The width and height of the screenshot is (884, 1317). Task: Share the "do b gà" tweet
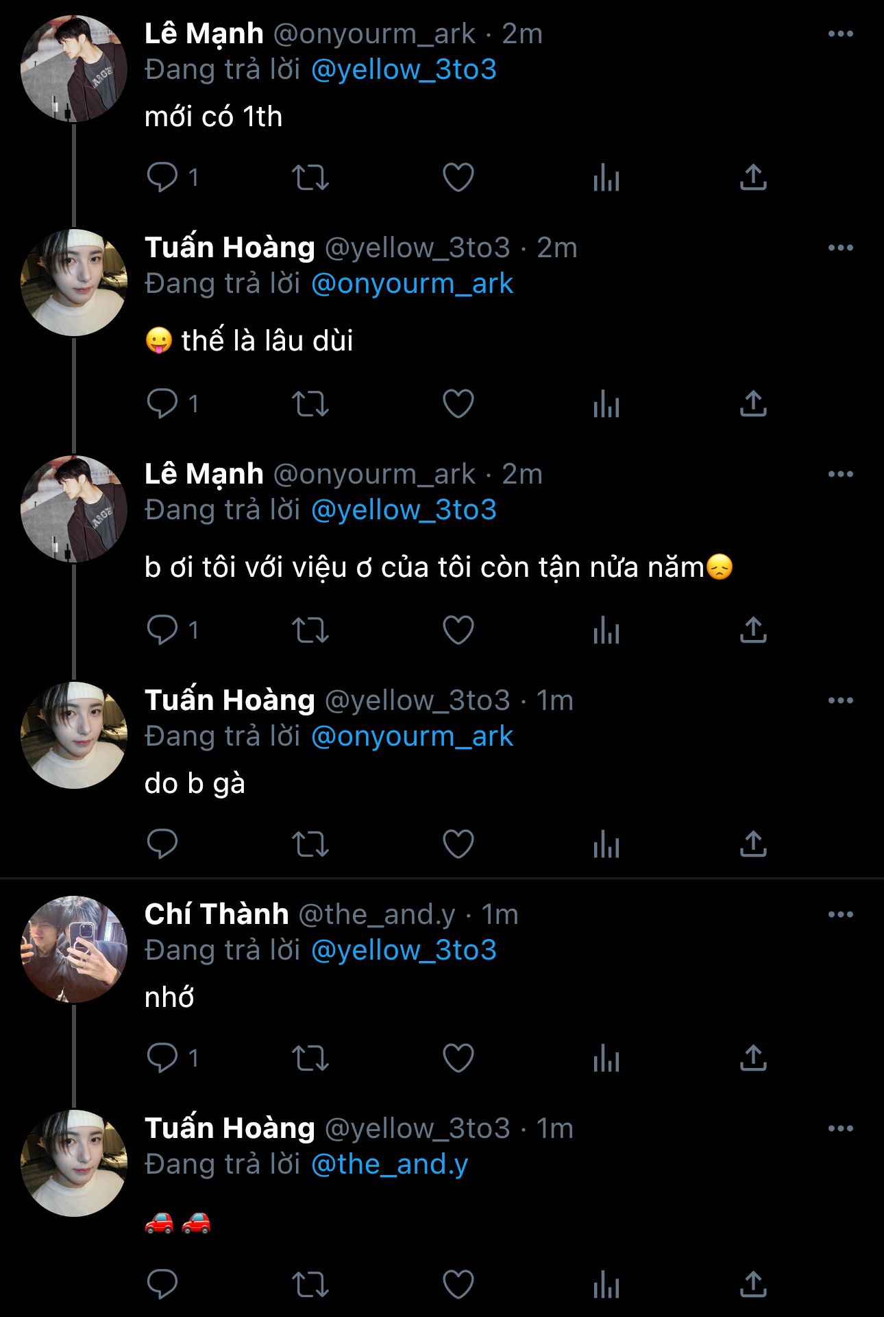click(753, 844)
